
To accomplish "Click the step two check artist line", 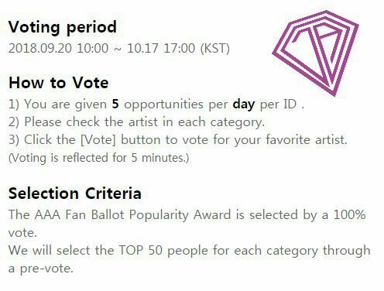I will [136, 122].
